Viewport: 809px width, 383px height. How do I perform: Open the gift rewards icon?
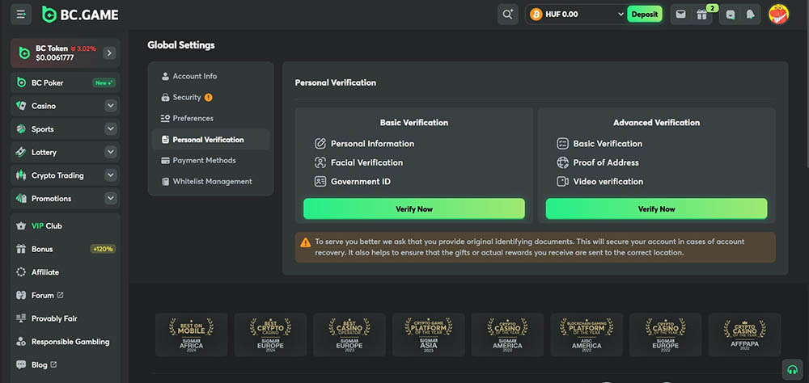(701, 15)
